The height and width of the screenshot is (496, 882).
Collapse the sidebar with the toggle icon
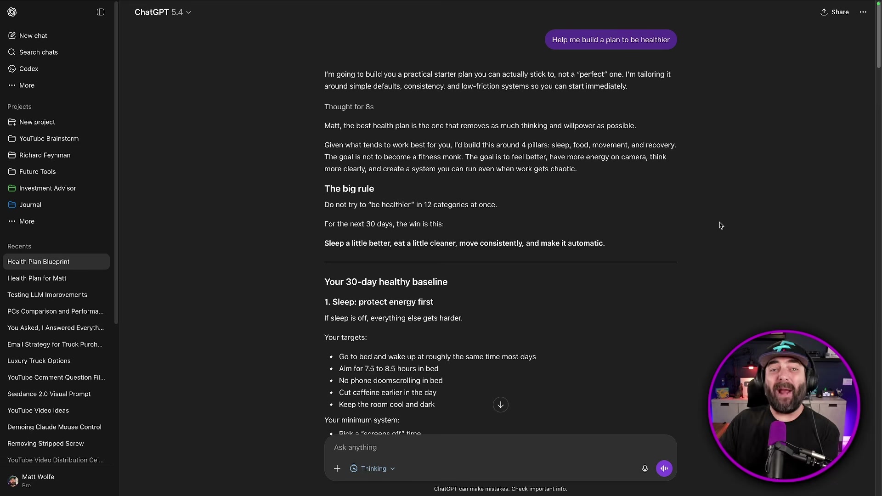101,12
